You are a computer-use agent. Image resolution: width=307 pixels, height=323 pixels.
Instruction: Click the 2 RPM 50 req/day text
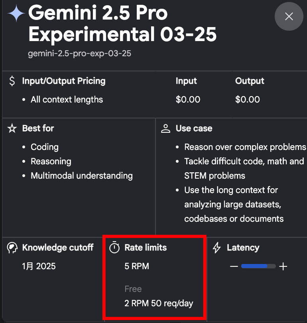[159, 303]
